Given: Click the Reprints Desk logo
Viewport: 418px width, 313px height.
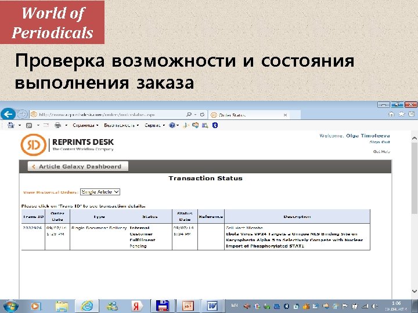Looking at the screenshot, I should coord(67,144).
